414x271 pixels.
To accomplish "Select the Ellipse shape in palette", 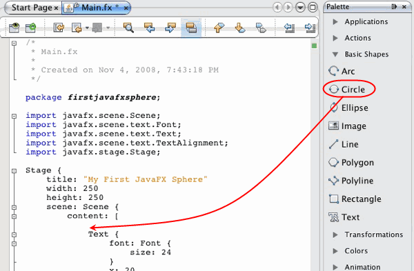I will (348, 108).
